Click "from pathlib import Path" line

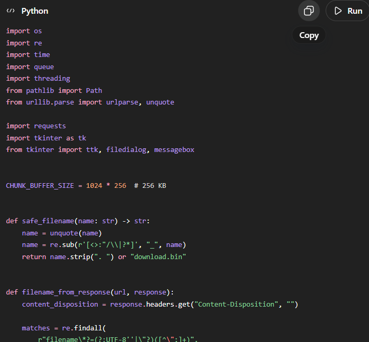pyautogui.click(x=54, y=90)
